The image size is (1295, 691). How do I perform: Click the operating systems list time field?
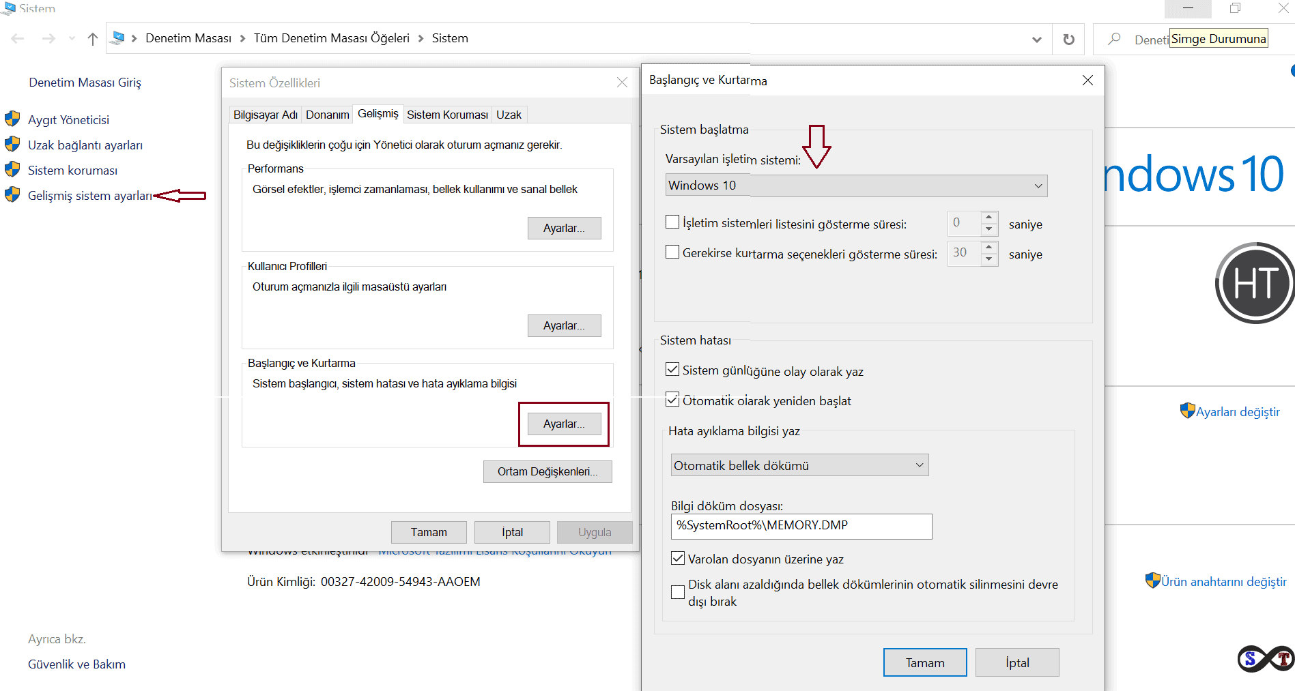964,222
